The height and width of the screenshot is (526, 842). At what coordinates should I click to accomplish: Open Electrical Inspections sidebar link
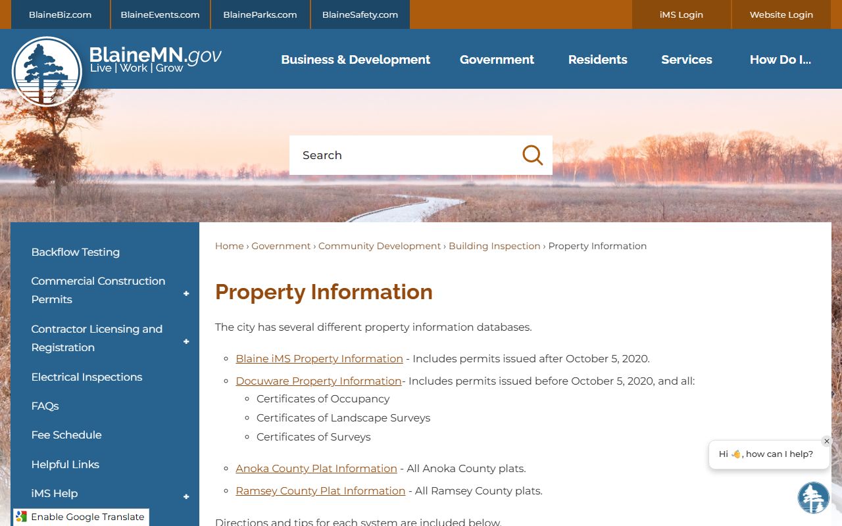click(x=87, y=377)
